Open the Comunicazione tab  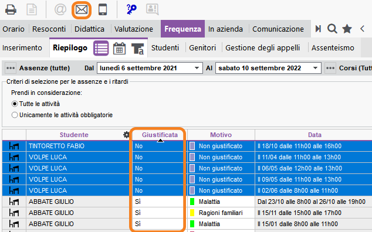tap(278, 29)
